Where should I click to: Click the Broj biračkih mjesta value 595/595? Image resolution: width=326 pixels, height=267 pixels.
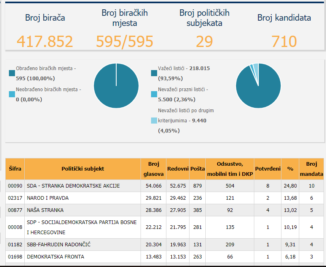(x=125, y=42)
